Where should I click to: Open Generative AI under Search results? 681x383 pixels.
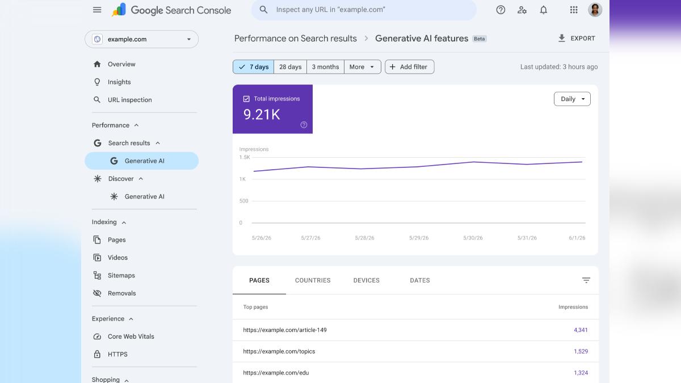142,161
